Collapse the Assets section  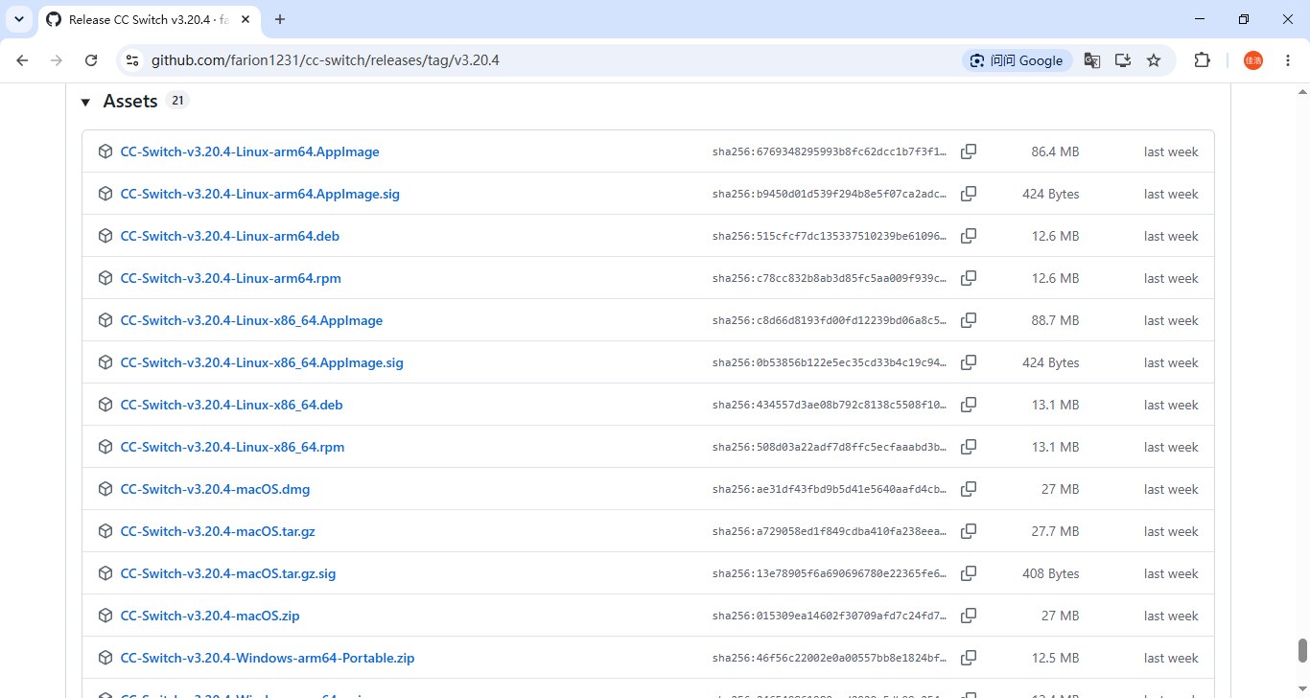[x=85, y=102]
